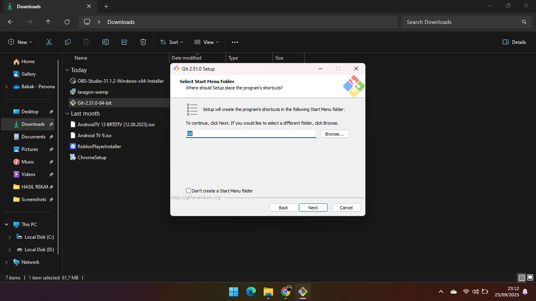Open Google Chrome from the taskbar
The height and width of the screenshot is (301, 536).
tap(286, 292)
